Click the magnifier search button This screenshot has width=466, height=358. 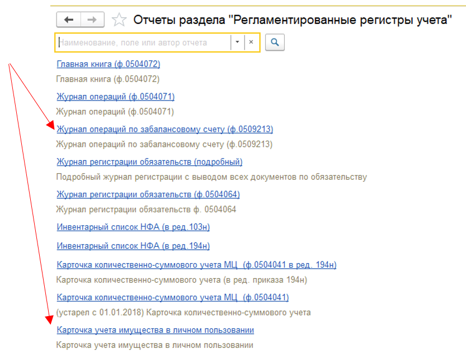tap(275, 42)
